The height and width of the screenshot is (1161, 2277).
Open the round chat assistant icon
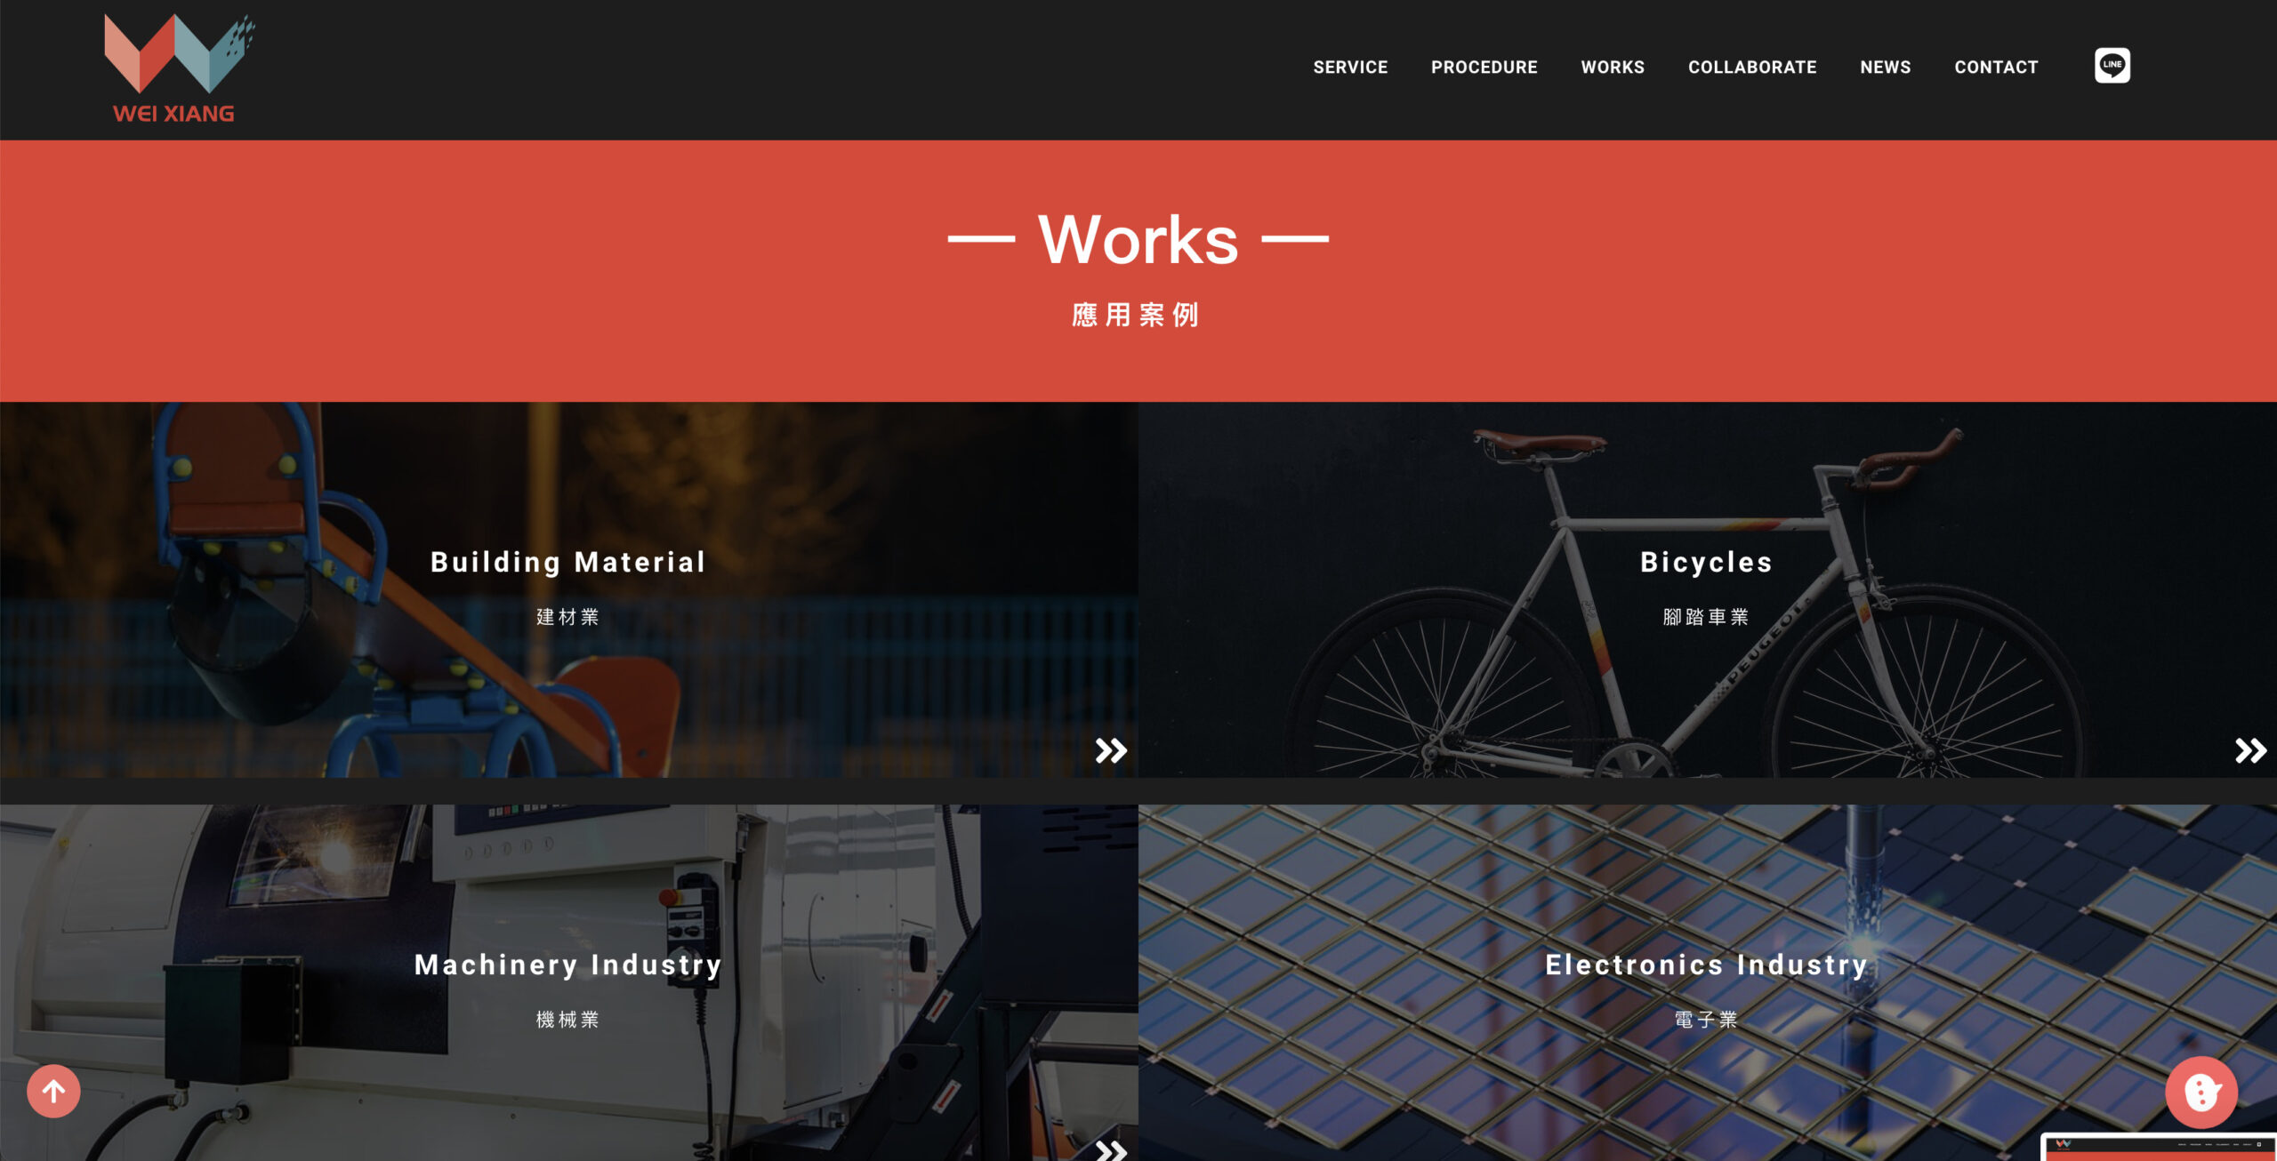coord(2201,1092)
